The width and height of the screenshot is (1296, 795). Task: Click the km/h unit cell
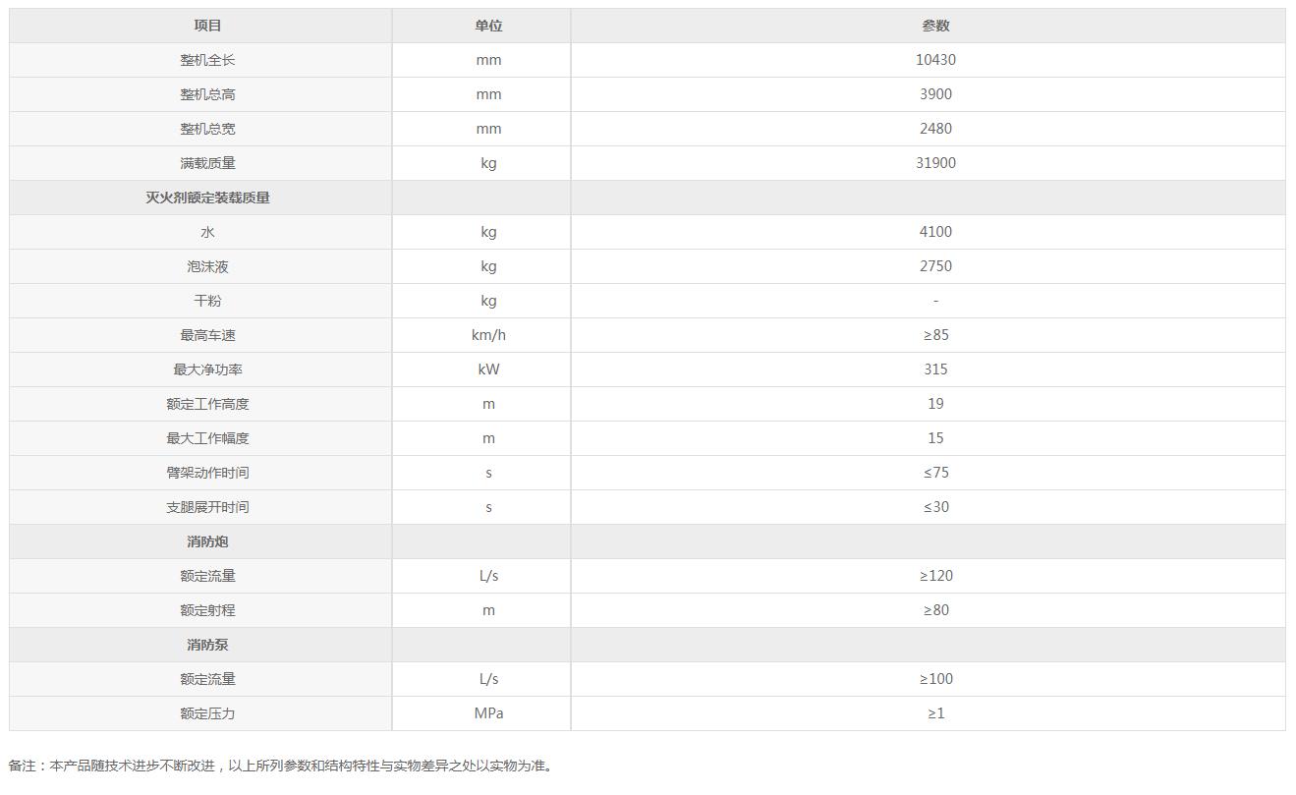(488, 335)
